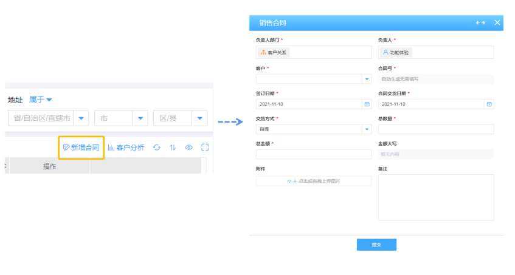Click the 新增合同 (add contract) button
This screenshot has height=275, width=515.
81,148
